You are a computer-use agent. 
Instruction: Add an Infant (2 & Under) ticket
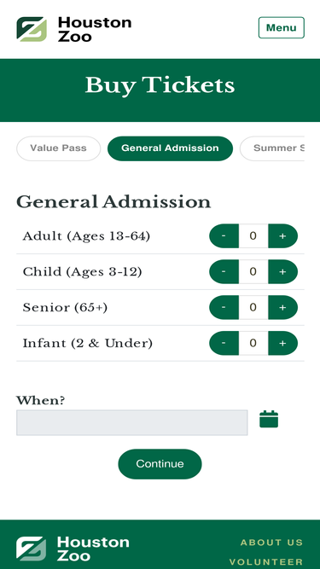(283, 343)
